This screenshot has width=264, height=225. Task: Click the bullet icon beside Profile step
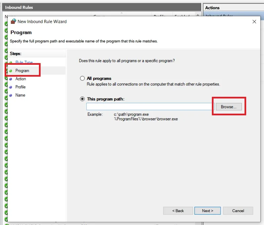[11, 87]
